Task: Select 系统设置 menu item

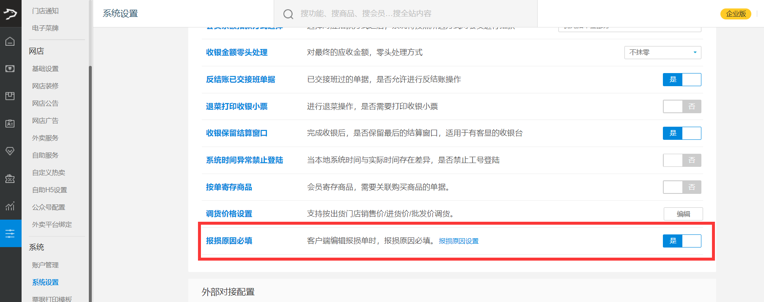Action: [45, 282]
